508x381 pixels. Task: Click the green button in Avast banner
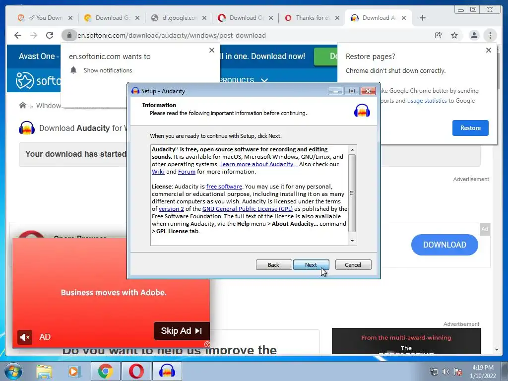click(325, 57)
